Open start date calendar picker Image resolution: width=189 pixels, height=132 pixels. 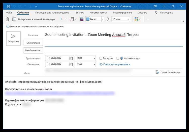71,58
